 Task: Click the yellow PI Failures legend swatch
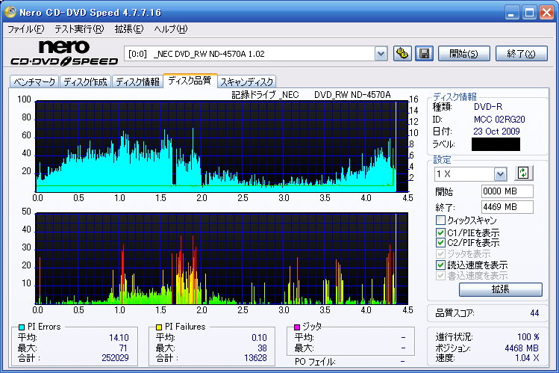coord(159,327)
